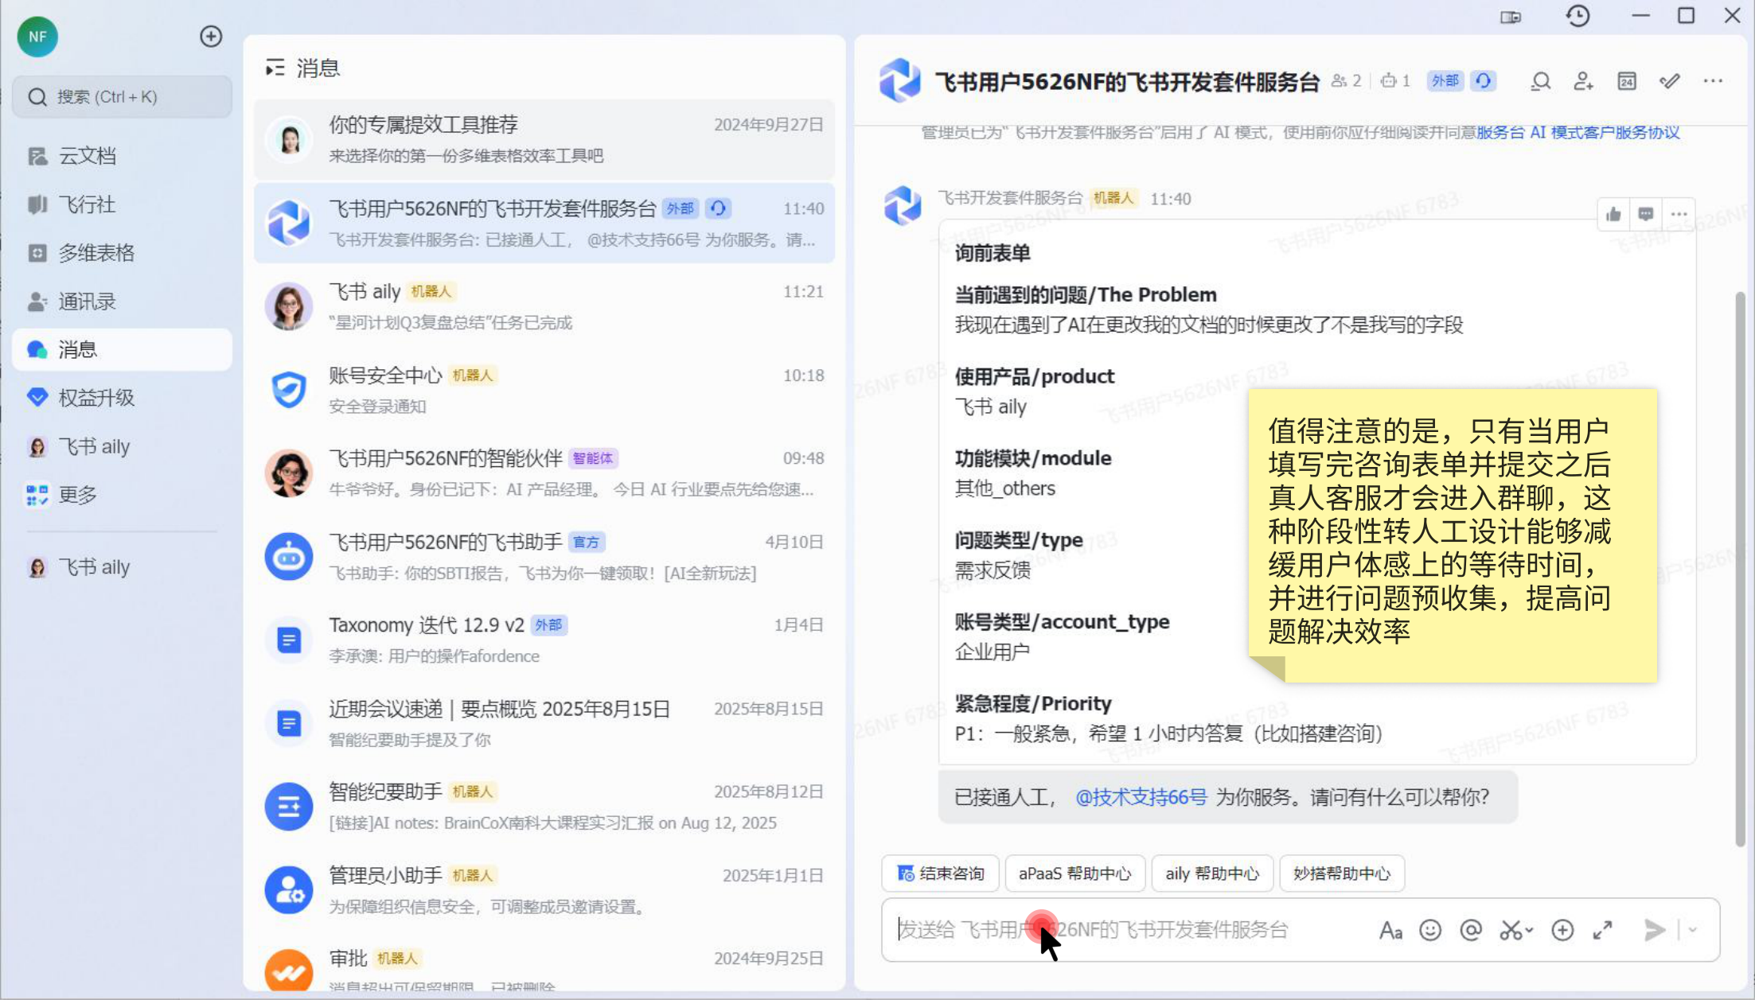Click the 外部 tag in chat header
The height and width of the screenshot is (1000, 1755).
[1445, 81]
